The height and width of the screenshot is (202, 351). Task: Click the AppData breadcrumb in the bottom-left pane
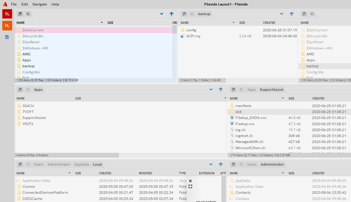[x=82, y=164]
